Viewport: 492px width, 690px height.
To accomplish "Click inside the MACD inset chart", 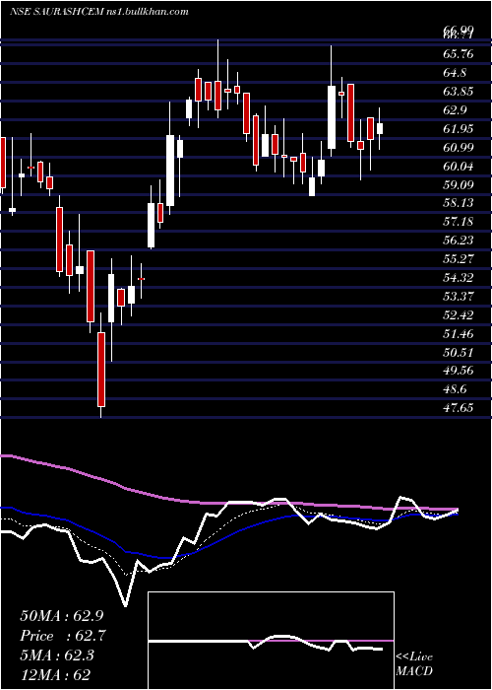I will pos(271,641).
